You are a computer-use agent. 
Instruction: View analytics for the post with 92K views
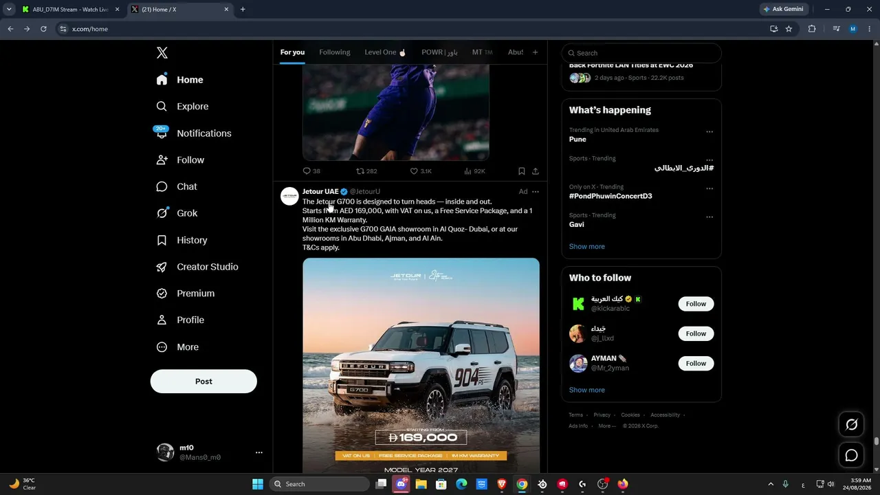pyautogui.click(x=474, y=171)
